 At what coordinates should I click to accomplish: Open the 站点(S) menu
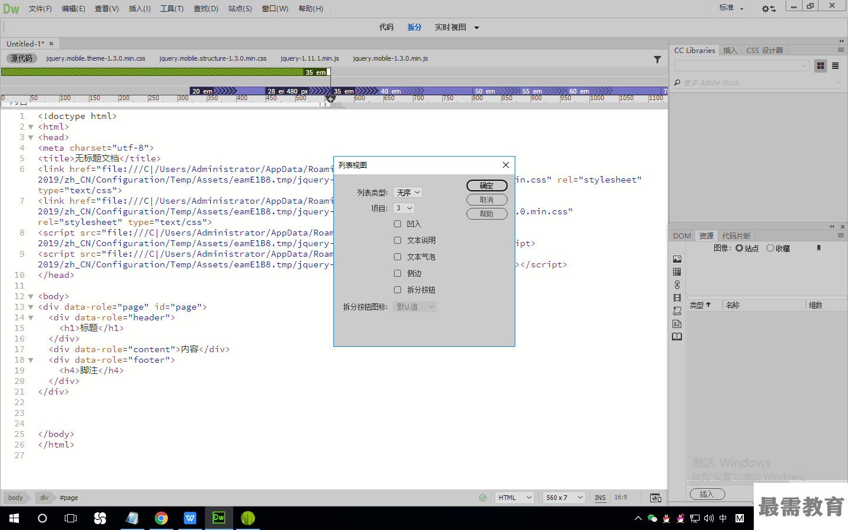(240, 9)
